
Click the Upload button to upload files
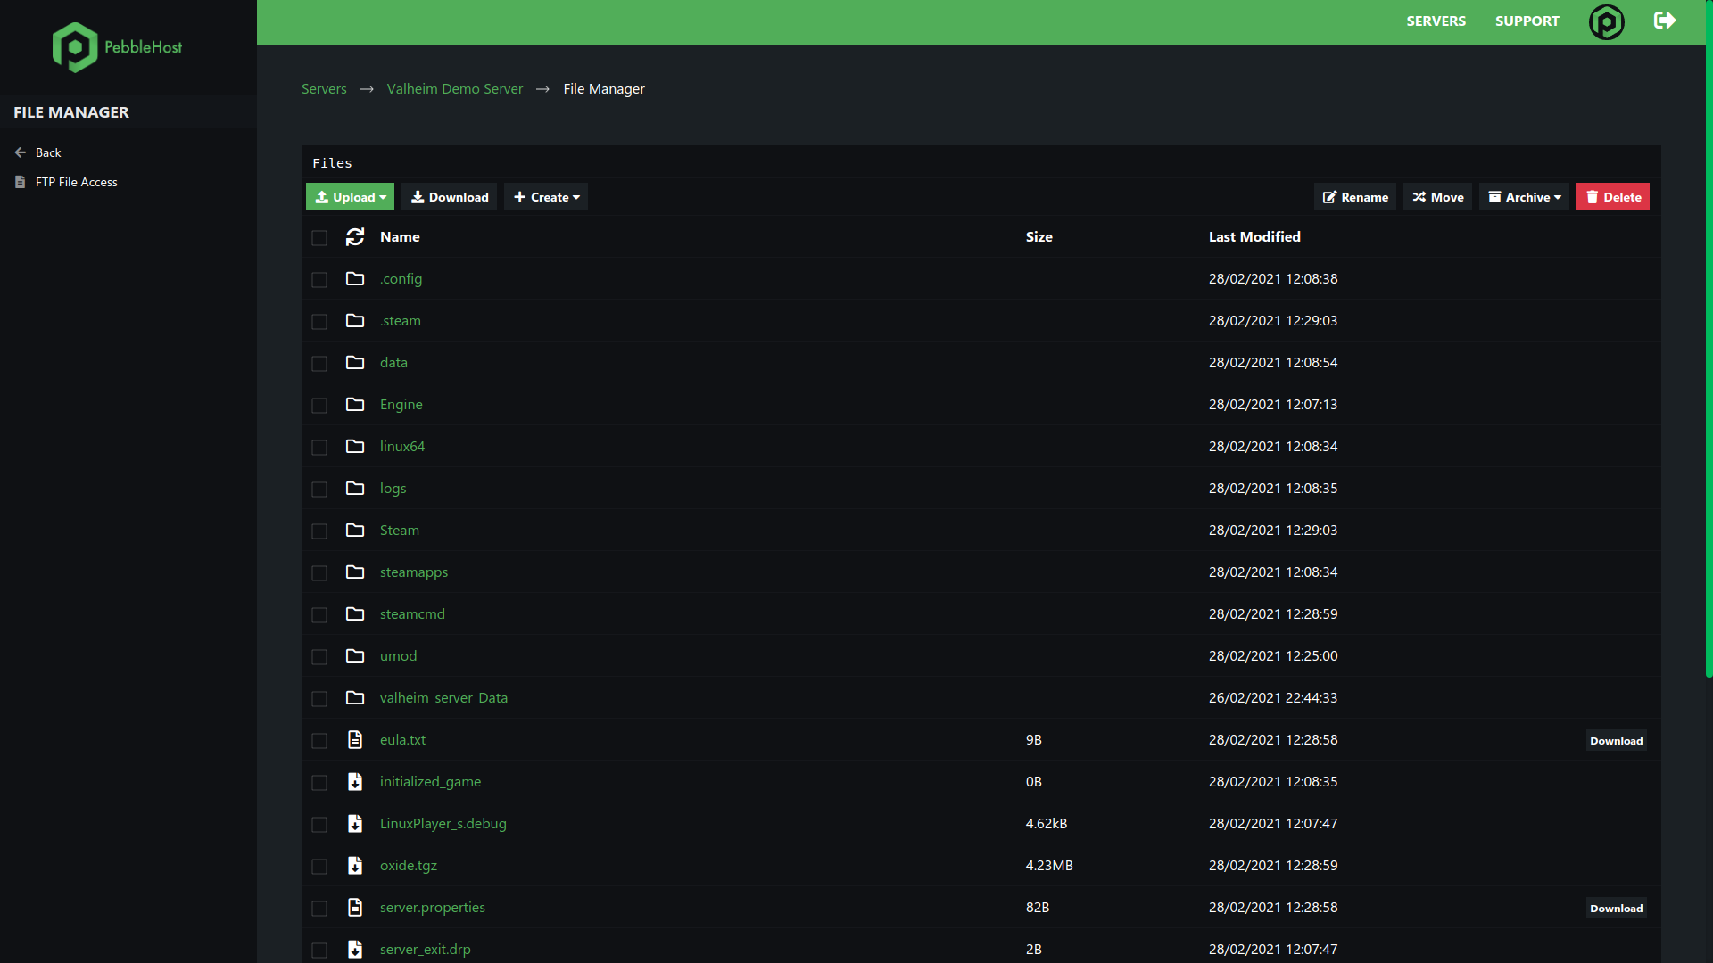click(x=350, y=196)
